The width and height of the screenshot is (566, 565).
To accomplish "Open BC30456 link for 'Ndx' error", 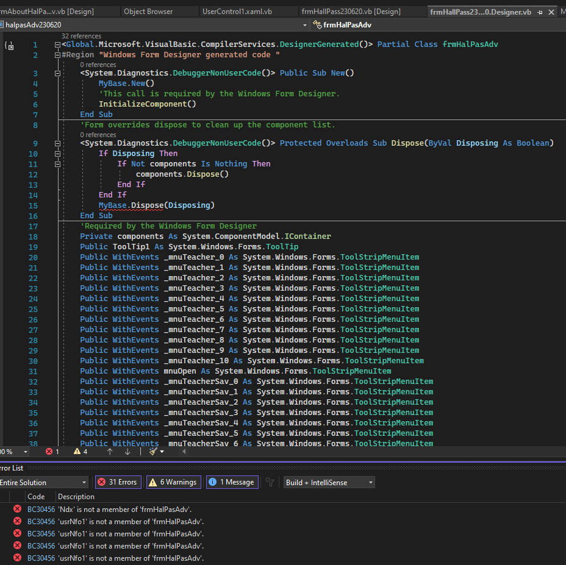I will click(x=41, y=510).
